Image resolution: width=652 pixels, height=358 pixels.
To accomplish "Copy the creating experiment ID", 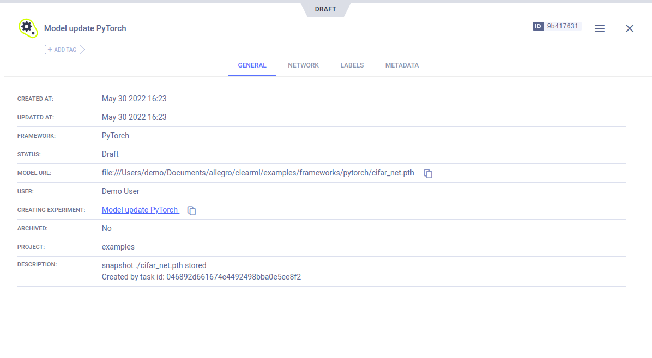I will [x=191, y=210].
